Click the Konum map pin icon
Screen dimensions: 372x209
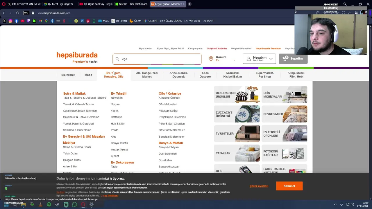(211, 59)
